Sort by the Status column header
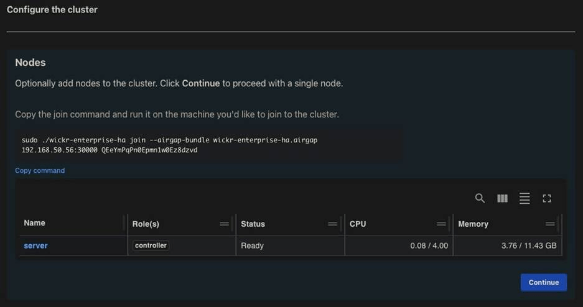The image size is (583, 307). 253,224
